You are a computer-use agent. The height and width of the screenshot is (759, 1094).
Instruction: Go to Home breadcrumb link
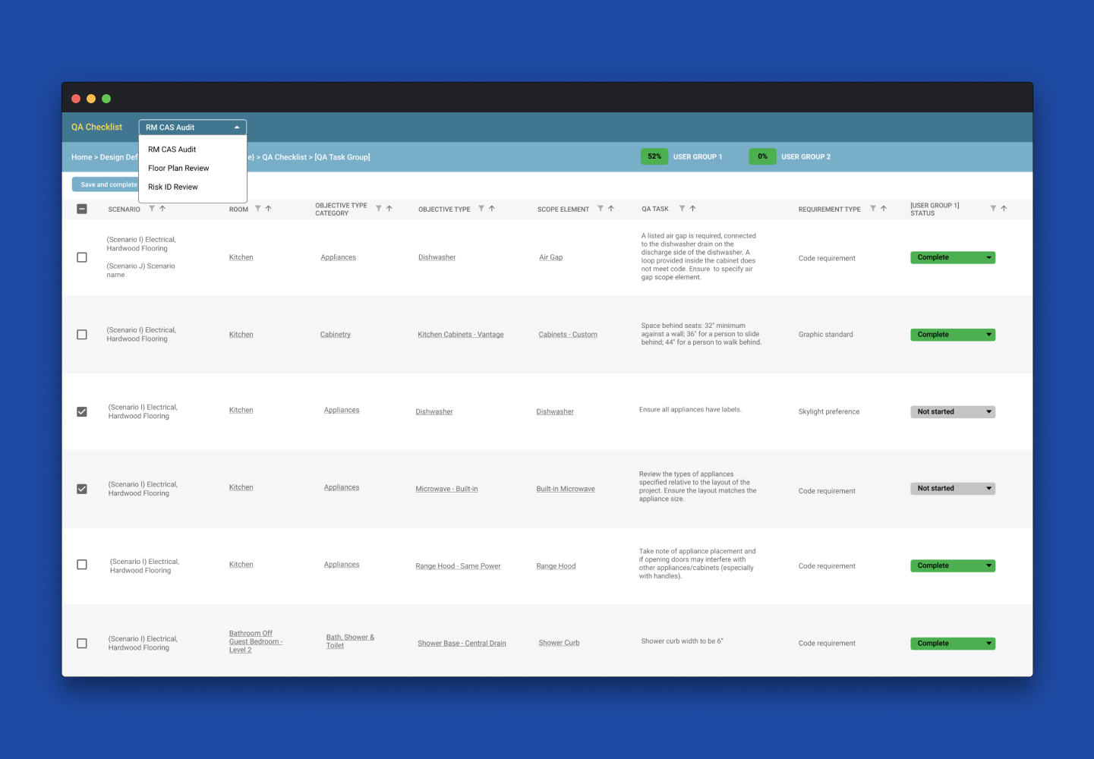click(x=81, y=157)
